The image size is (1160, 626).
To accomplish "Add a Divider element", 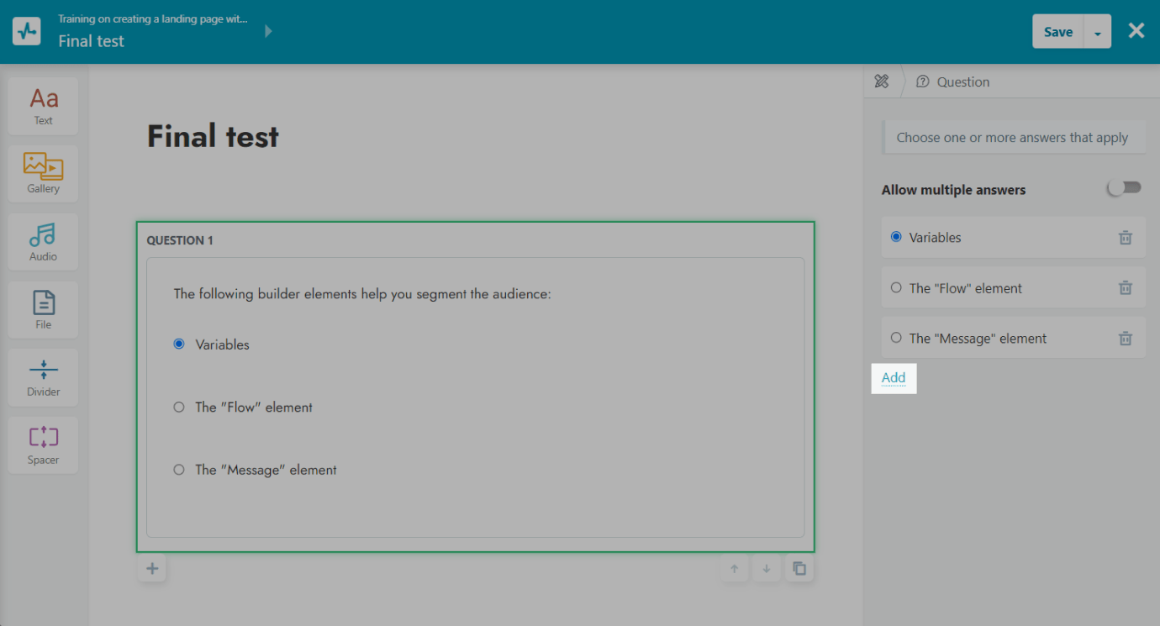I will point(43,376).
